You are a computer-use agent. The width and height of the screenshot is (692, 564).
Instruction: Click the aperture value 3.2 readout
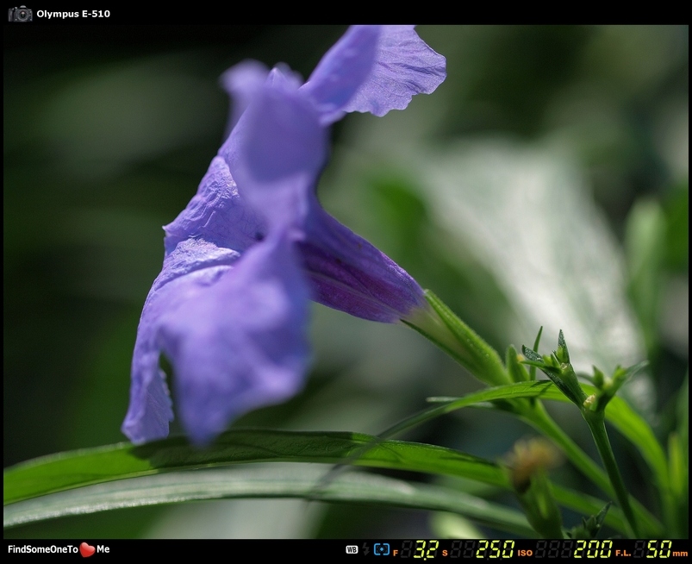point(426,549)
